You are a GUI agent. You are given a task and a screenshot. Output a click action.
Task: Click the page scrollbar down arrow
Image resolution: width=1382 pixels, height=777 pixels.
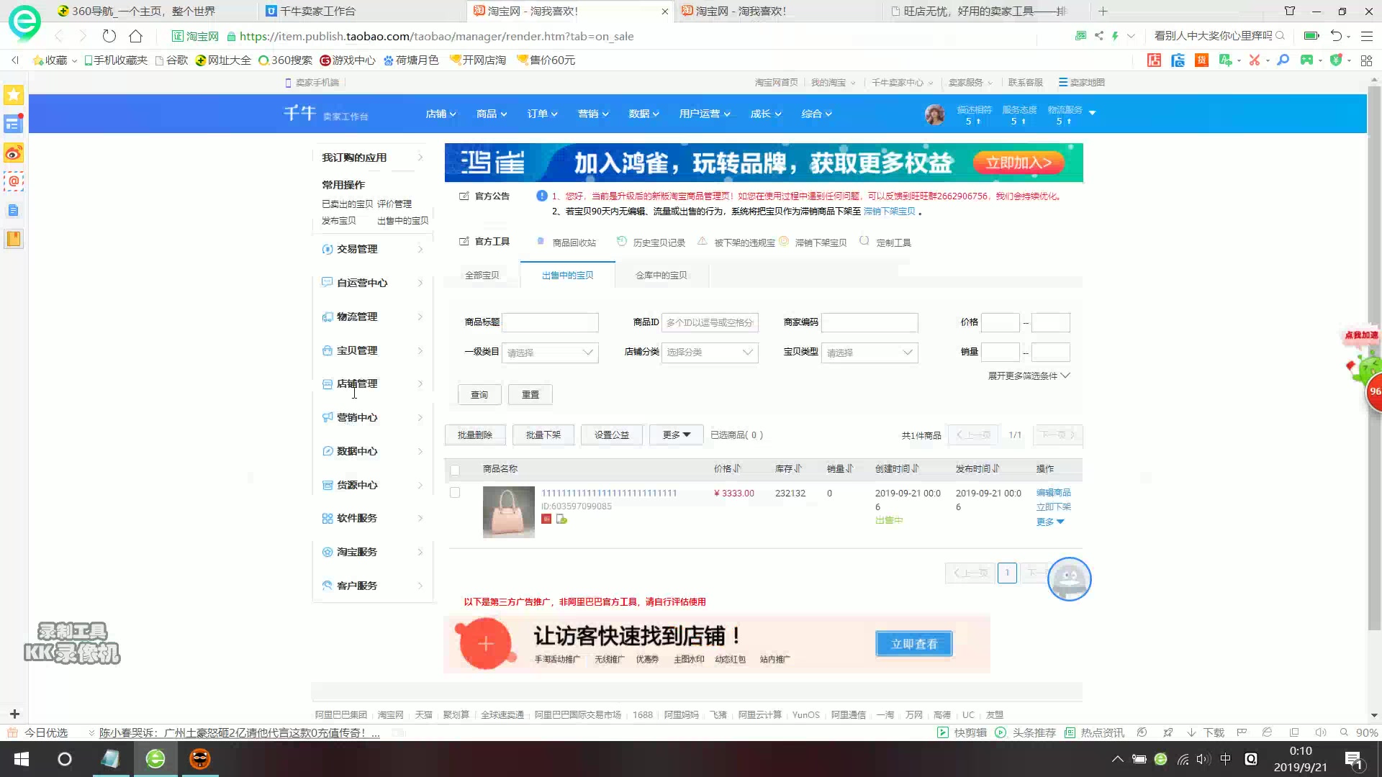[x=1374, y=715]
